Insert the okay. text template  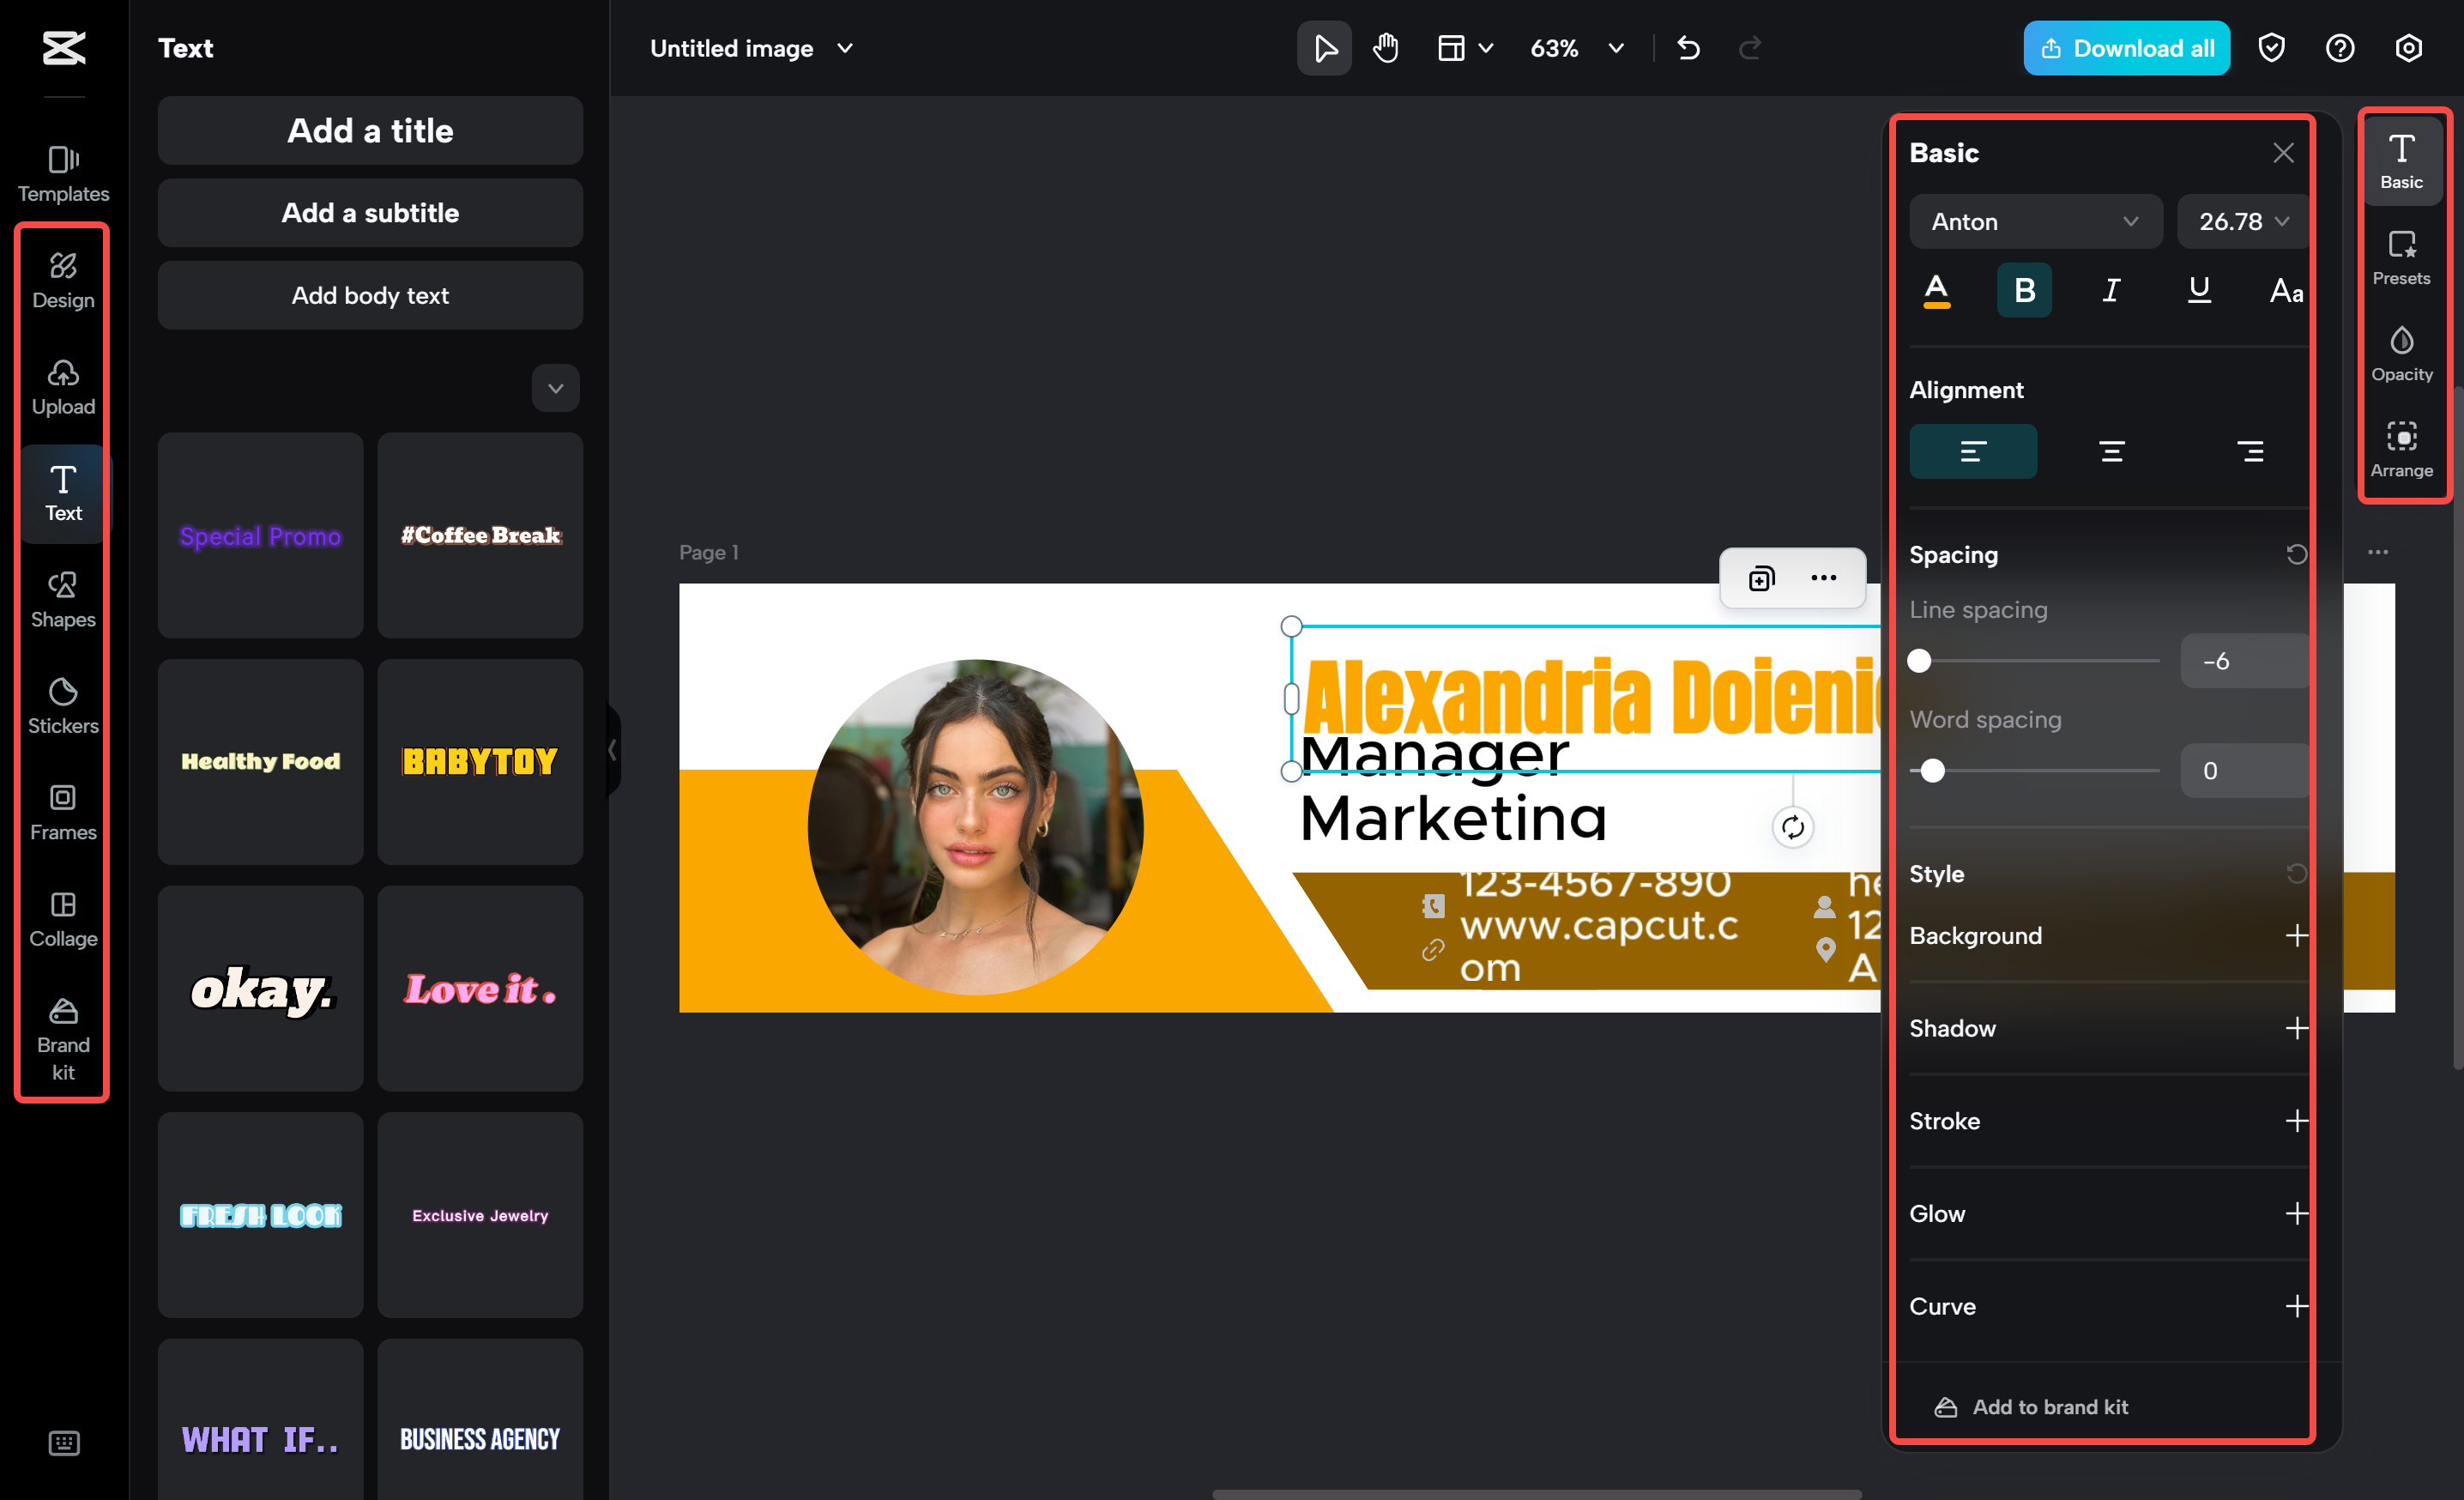pyautogui.click(x=260, y=989)
